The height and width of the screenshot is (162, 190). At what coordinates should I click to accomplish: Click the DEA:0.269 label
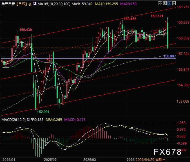coord(54,120)
